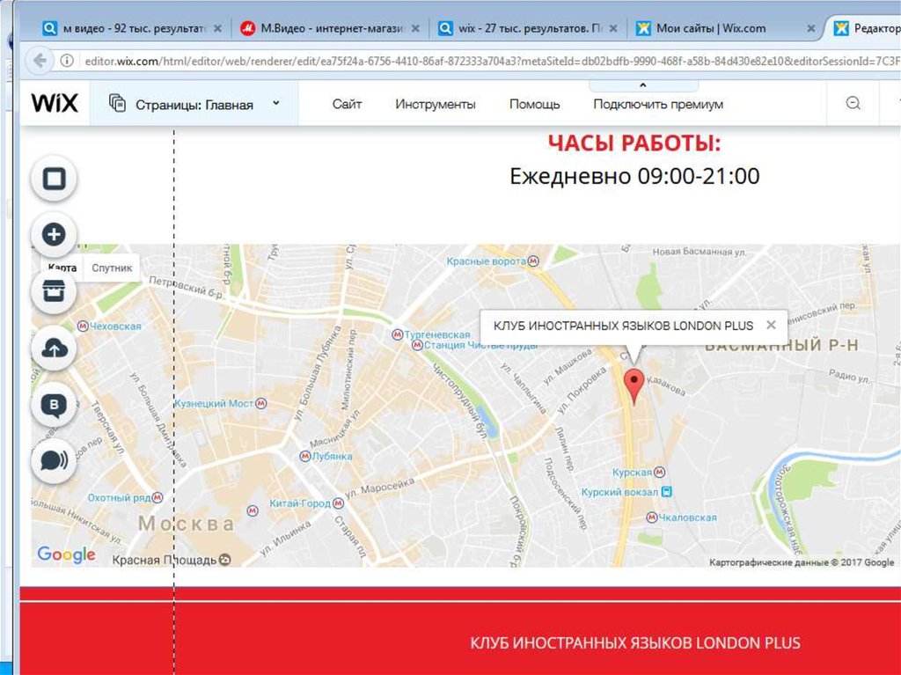This screenshot has height=675, width=901.
Task: Collapse the top bar with the chevron
Action: [x=643, y=85]
